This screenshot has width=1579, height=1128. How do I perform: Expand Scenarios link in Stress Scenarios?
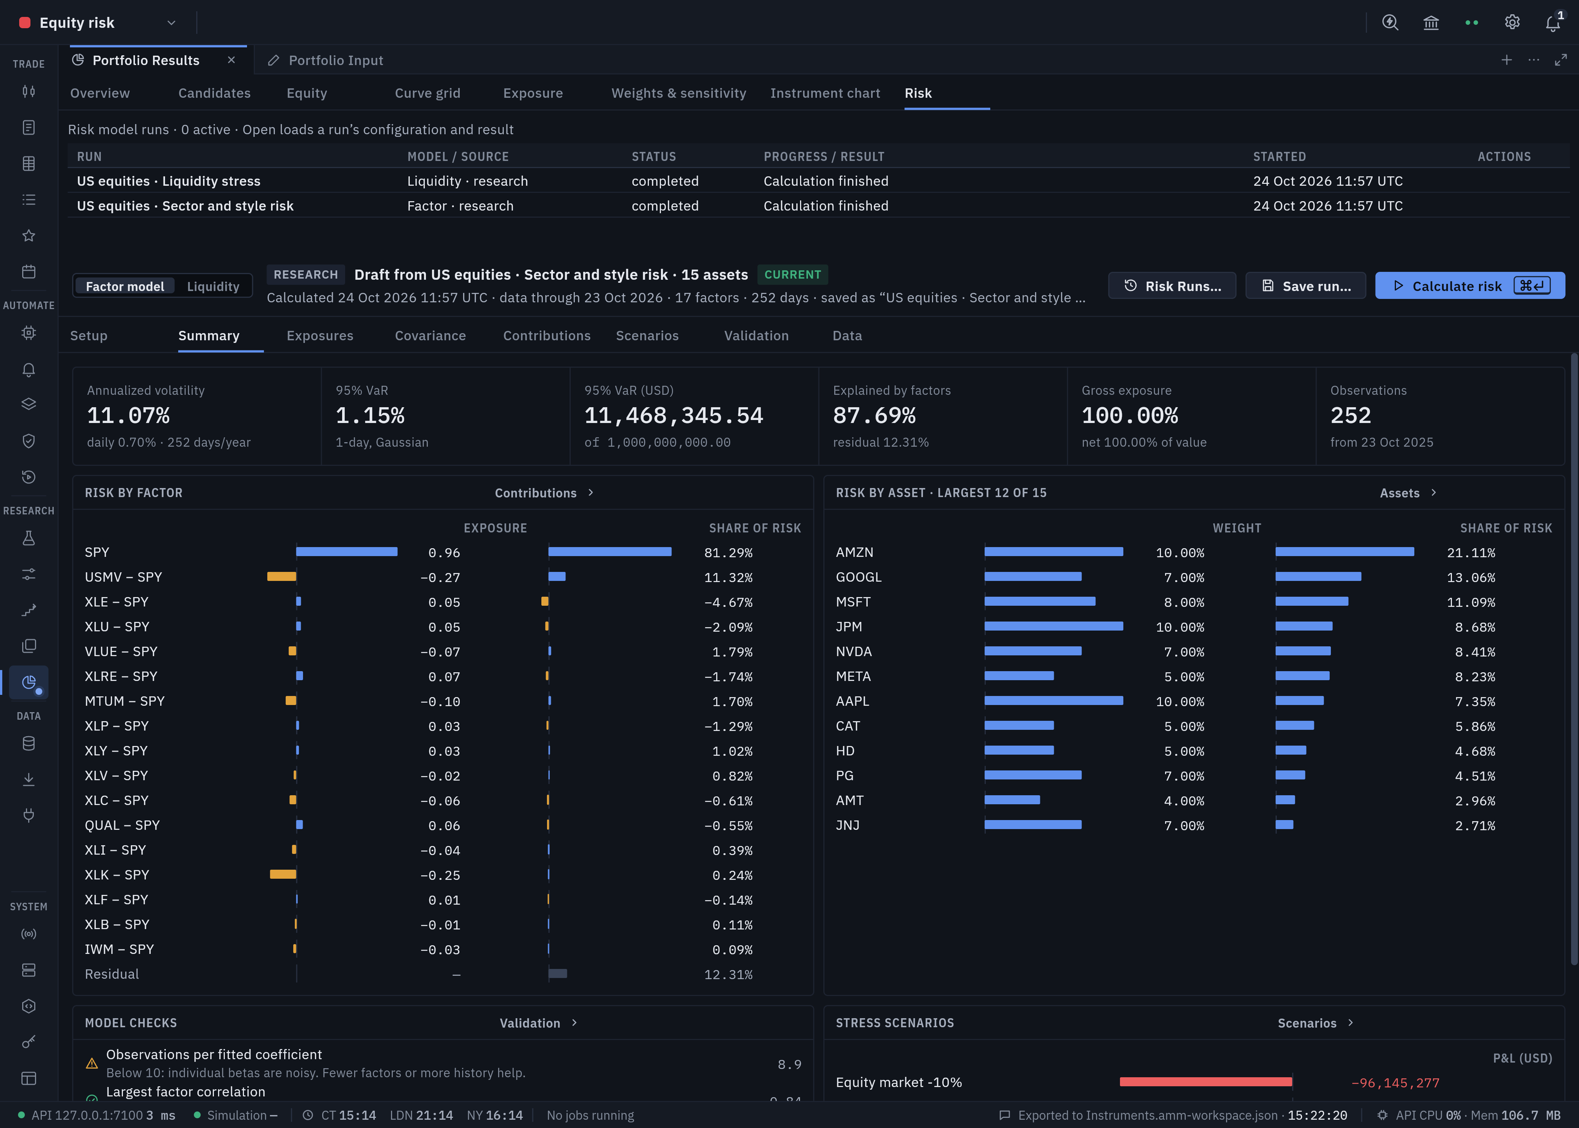pos(1316,1023)
